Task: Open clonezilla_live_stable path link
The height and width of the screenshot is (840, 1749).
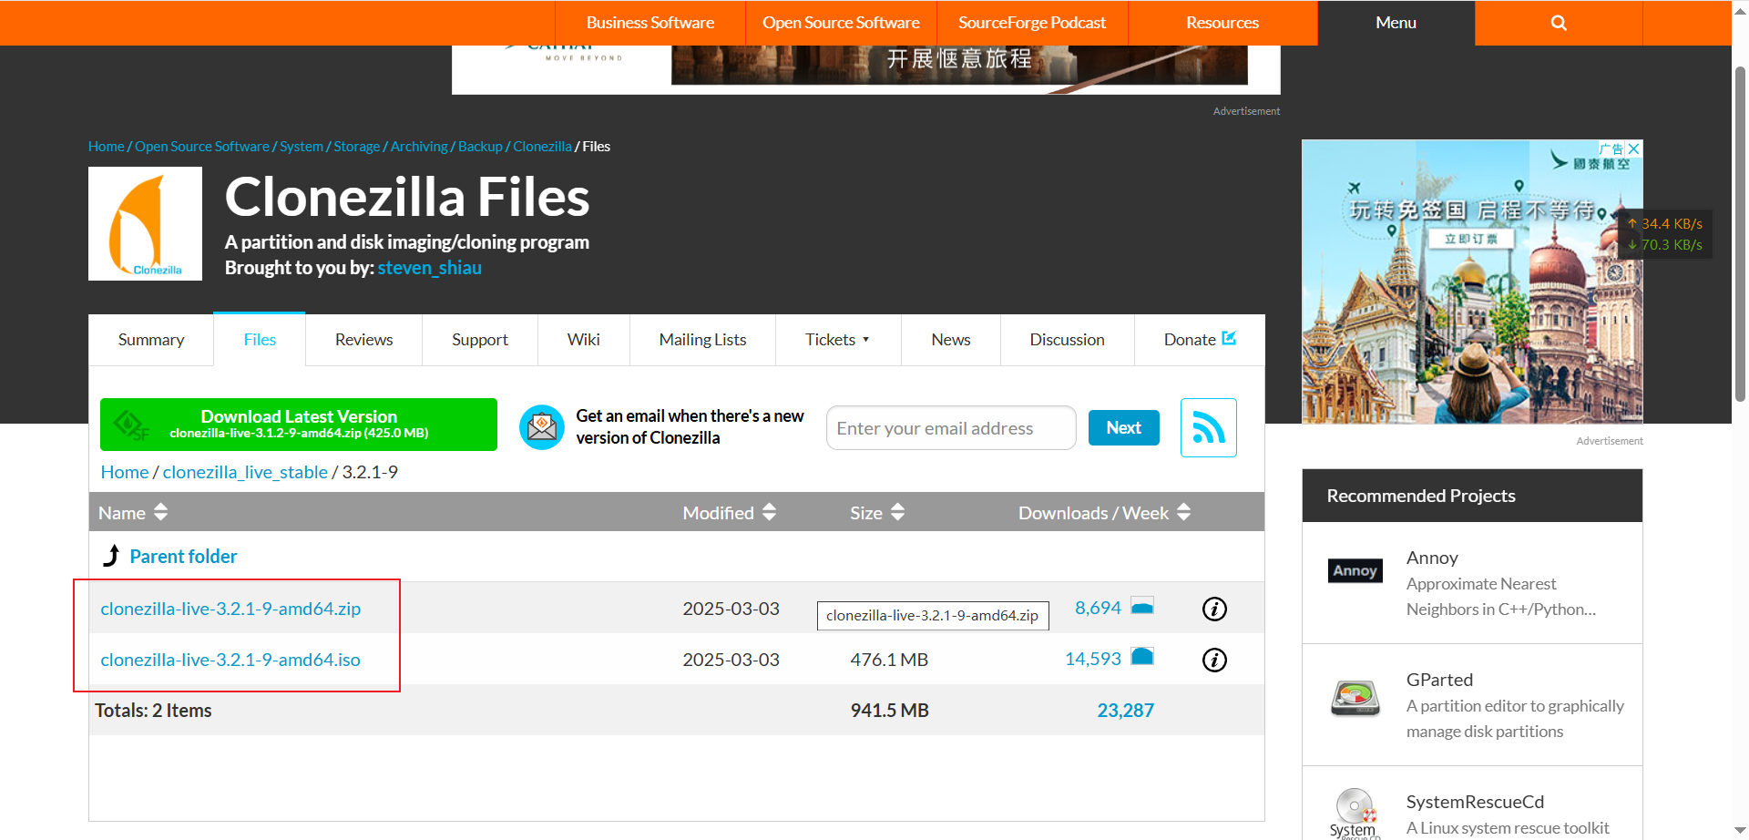Action: click(x=245, y=472)
